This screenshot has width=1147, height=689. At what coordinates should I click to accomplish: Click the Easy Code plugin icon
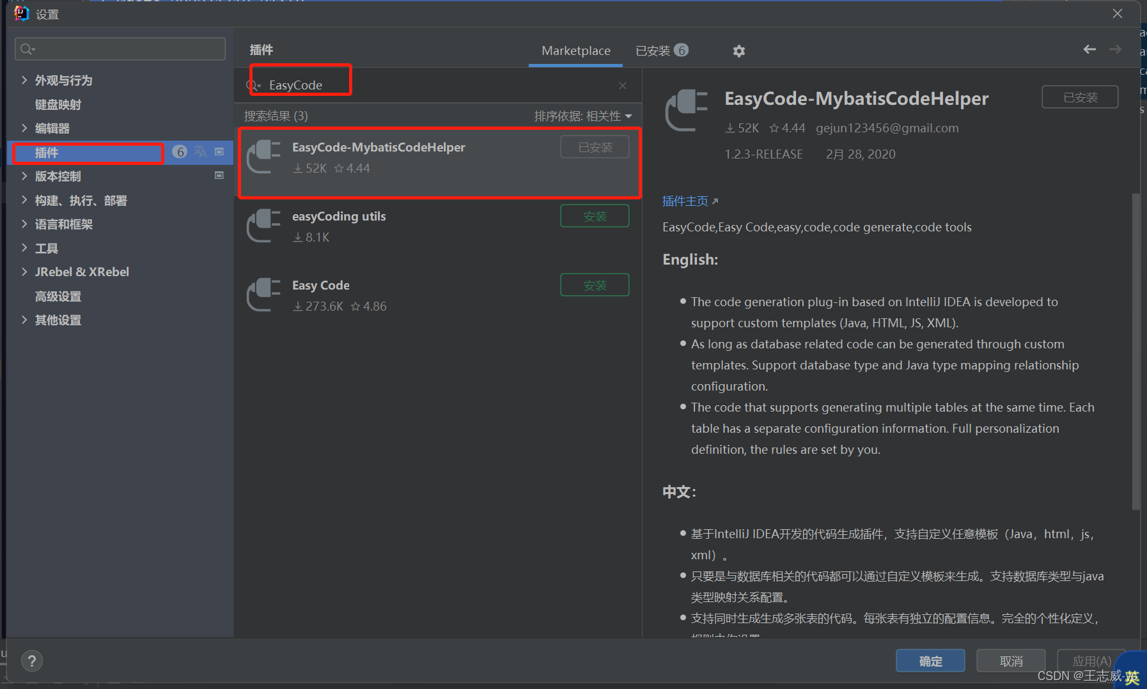263,295
